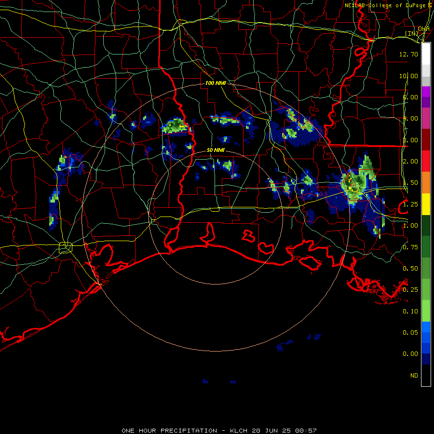Click the 0.25 legend value
This screenshot has height=434, width=434.
pos(410,290)
